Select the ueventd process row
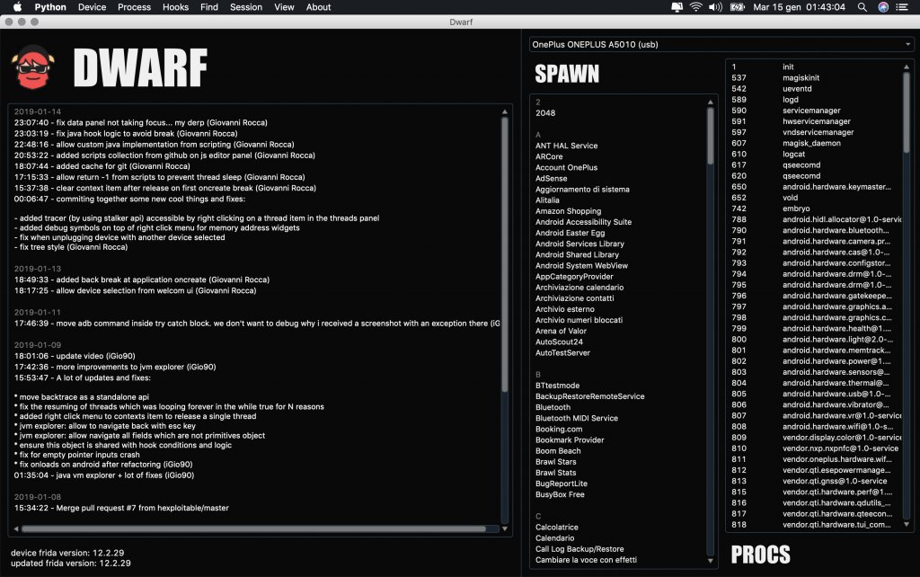The height and width of the screenshot is (577, 920). click(814, 89)
